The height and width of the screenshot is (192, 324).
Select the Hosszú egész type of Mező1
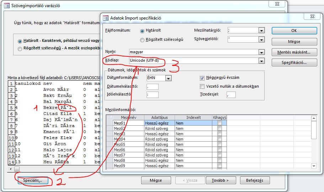[x=160, y=123]
